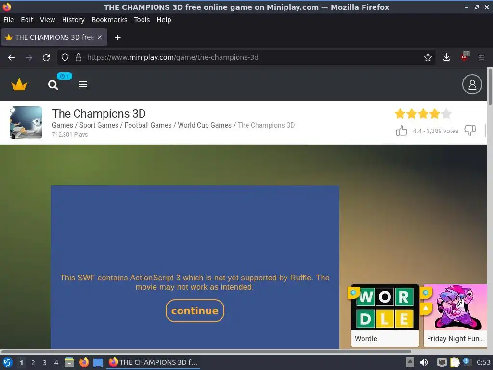The width and height of the screenshot is (493, 370).
Task: Click the network monitor tray icon
Action: click(x=442, y=362)
